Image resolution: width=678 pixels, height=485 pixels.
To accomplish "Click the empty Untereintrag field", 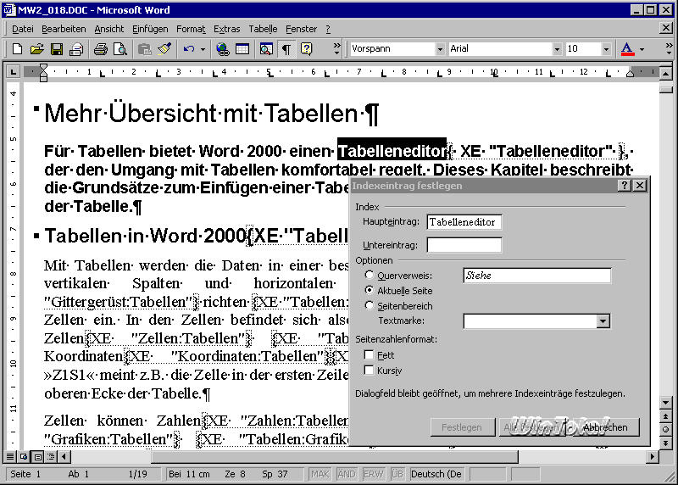I will tap(464, 245).
